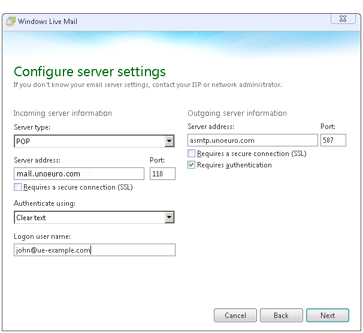Click the Windows Live Mail title text
Viewport: 363px width, 333px height.
tap(47, 22)
